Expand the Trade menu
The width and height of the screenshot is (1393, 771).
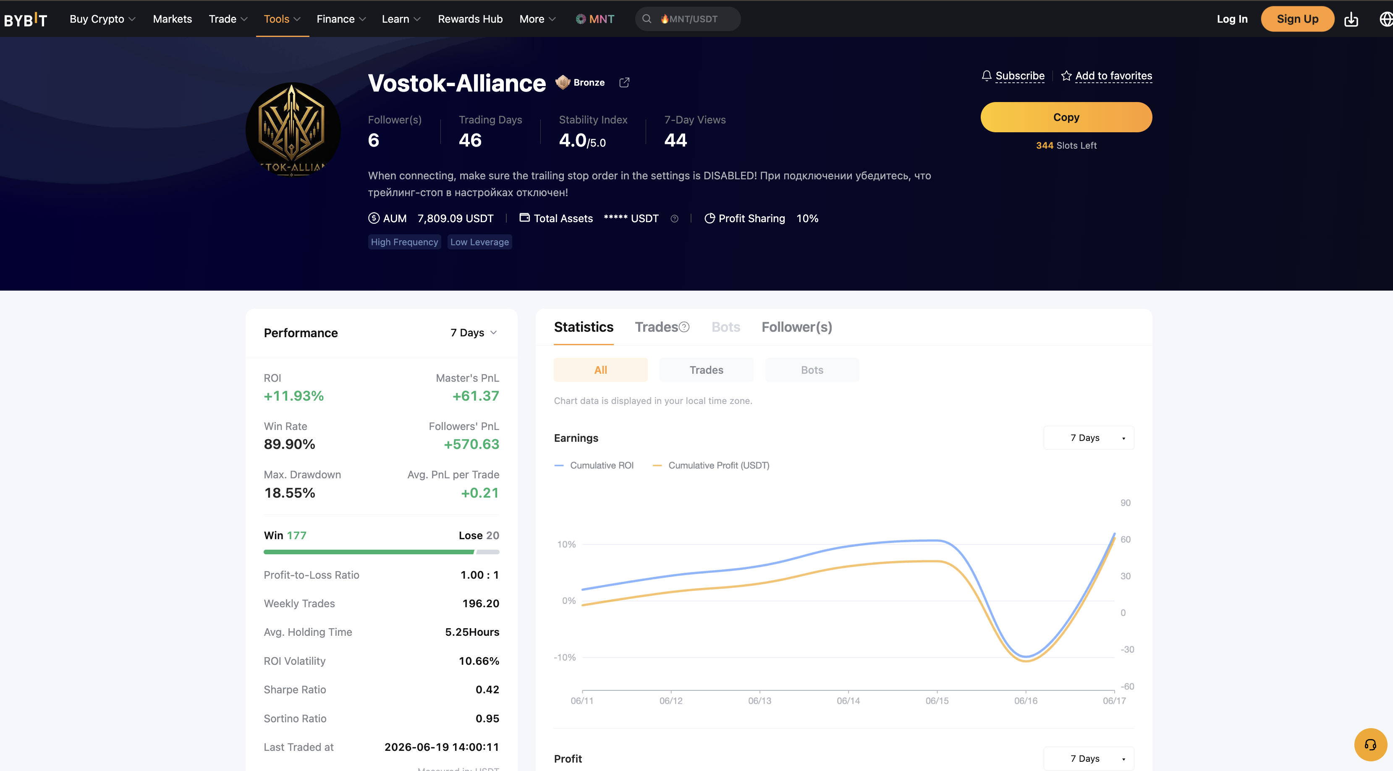point(228,19)
